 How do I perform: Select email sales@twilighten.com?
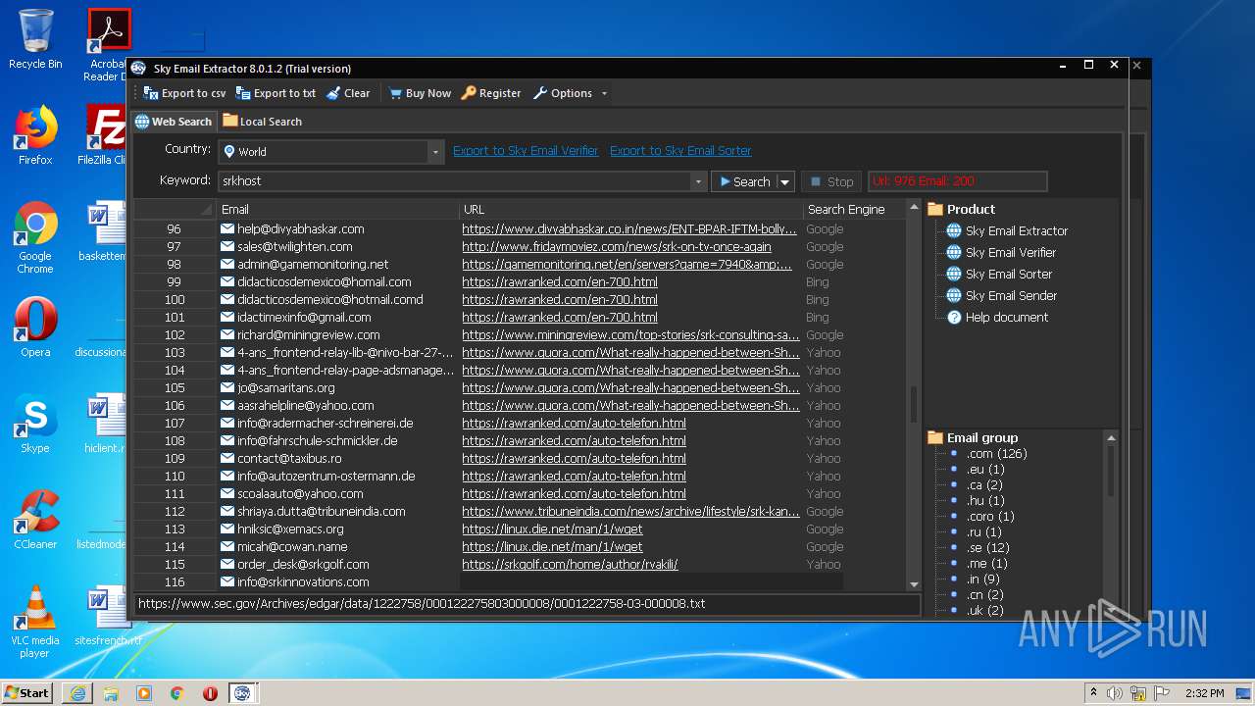click(x=294, y=247)
